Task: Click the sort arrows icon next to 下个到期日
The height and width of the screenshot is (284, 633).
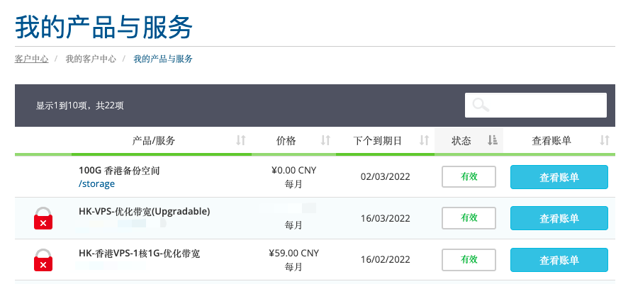Action: 424,140
